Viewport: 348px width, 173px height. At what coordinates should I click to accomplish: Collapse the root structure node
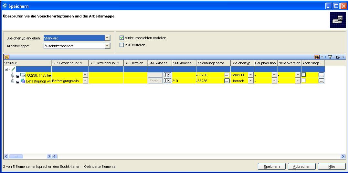tap(6, 69)
